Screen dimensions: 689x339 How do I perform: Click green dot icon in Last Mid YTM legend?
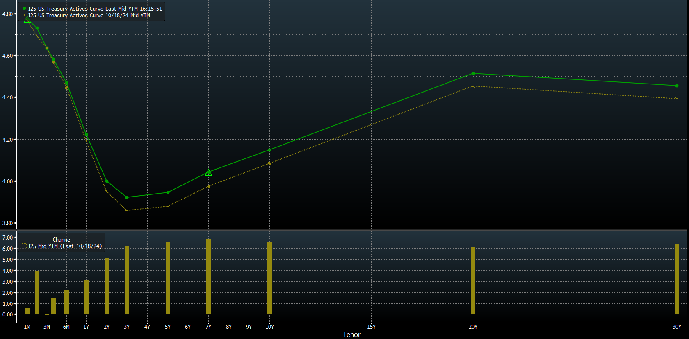tap(25, 9)
